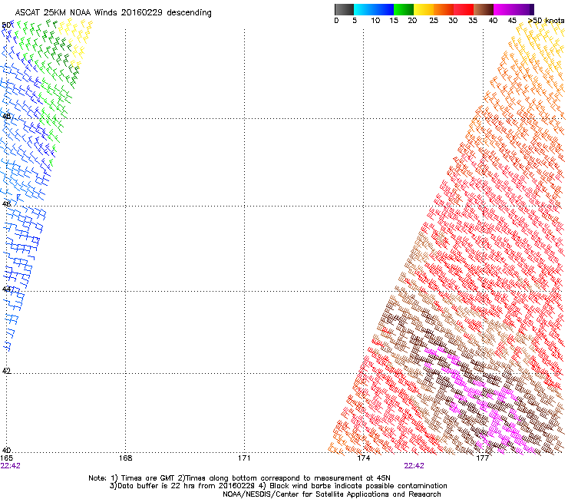This screenshot has height=499, width=568.
Task: Click the longitude label 177
Action: (x=482, y=458)
